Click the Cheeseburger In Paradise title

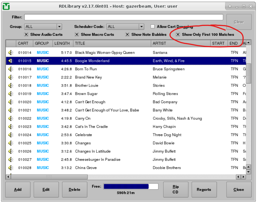tap(98, 159)
